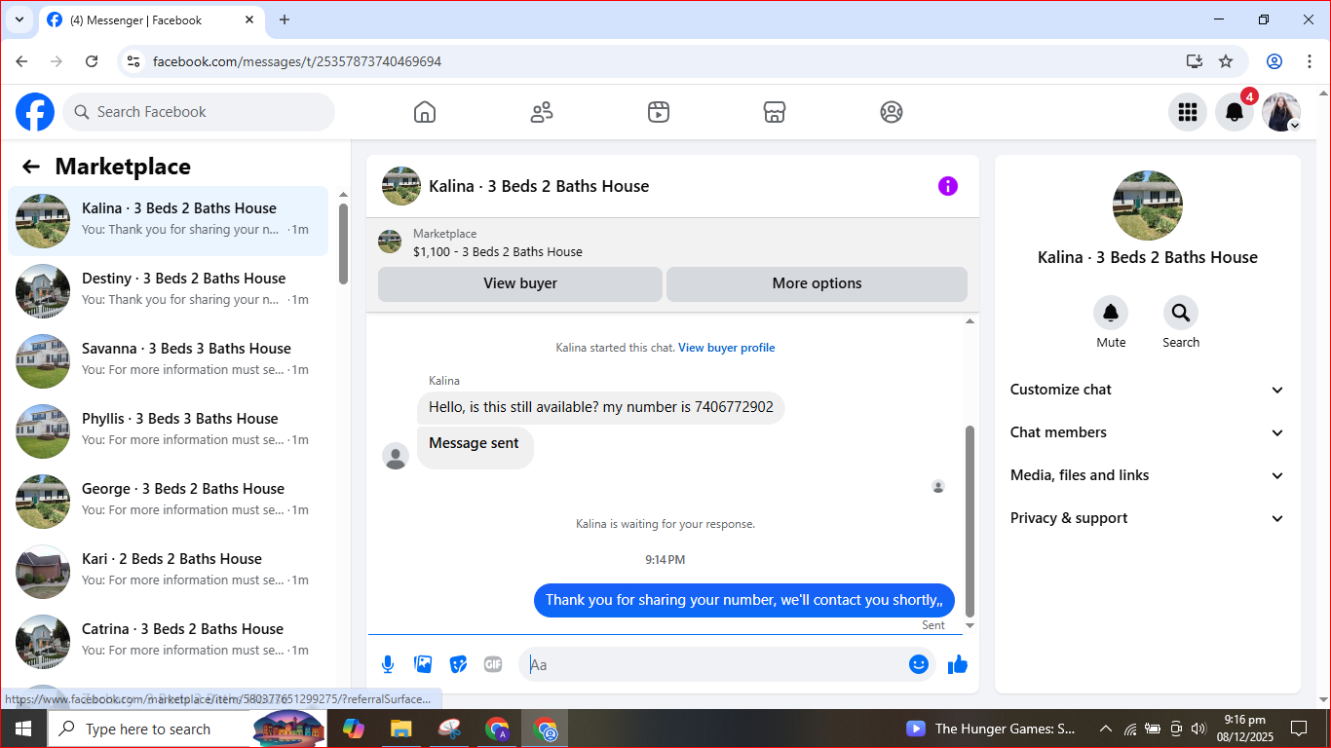Open the account profile picture menu

1281,112
